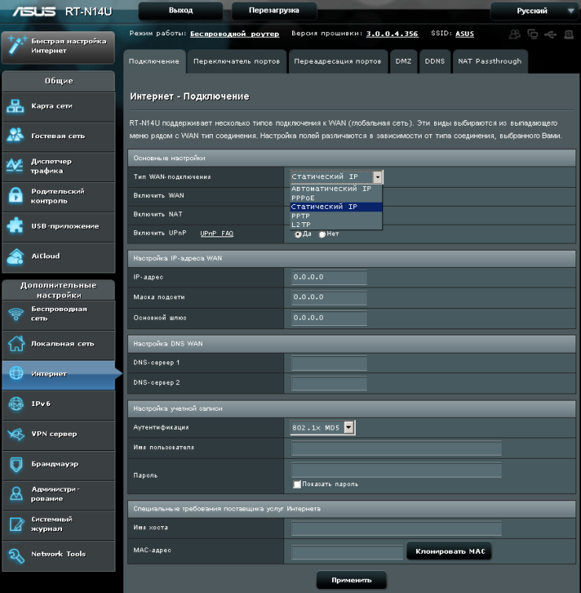The image size is (581, 593).
Task: Click the Родительский контроль padlock icon
Action: click(x=15, y=196)
